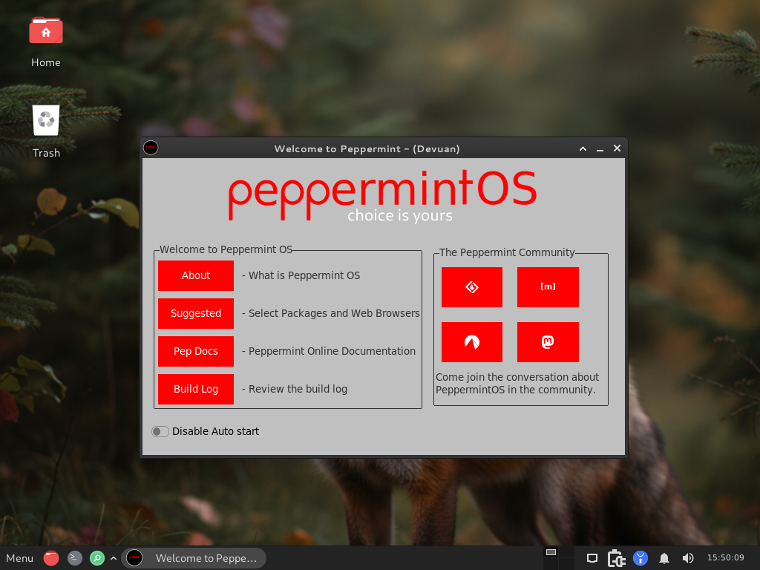This screenshot has height=570, width=760.
Task: Open the Matrix [m] community button
Action: click(548, 287)
